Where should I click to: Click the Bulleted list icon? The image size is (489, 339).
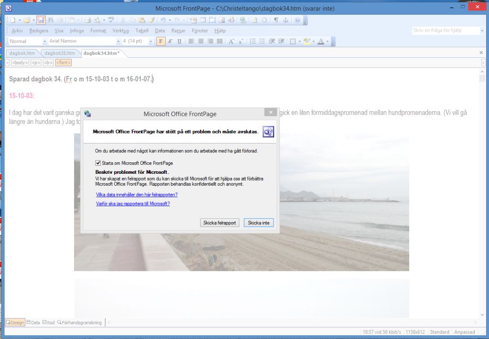pos(262,41)
